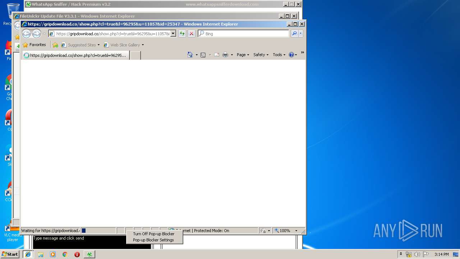Screen dimensions: 460x259
Task: Click the page loading progress bar
Action: point(98,231)
